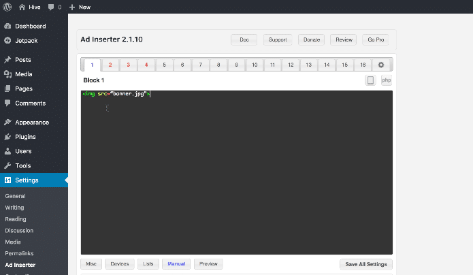Open Ad Inserter submenu link
The width and height of the screenshot is (473, 275).
click(20, 265)
